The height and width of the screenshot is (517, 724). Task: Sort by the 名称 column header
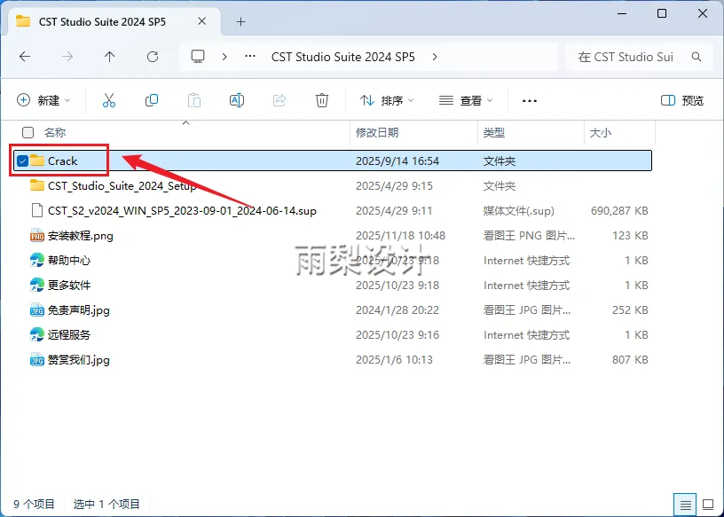pos(55,132)
